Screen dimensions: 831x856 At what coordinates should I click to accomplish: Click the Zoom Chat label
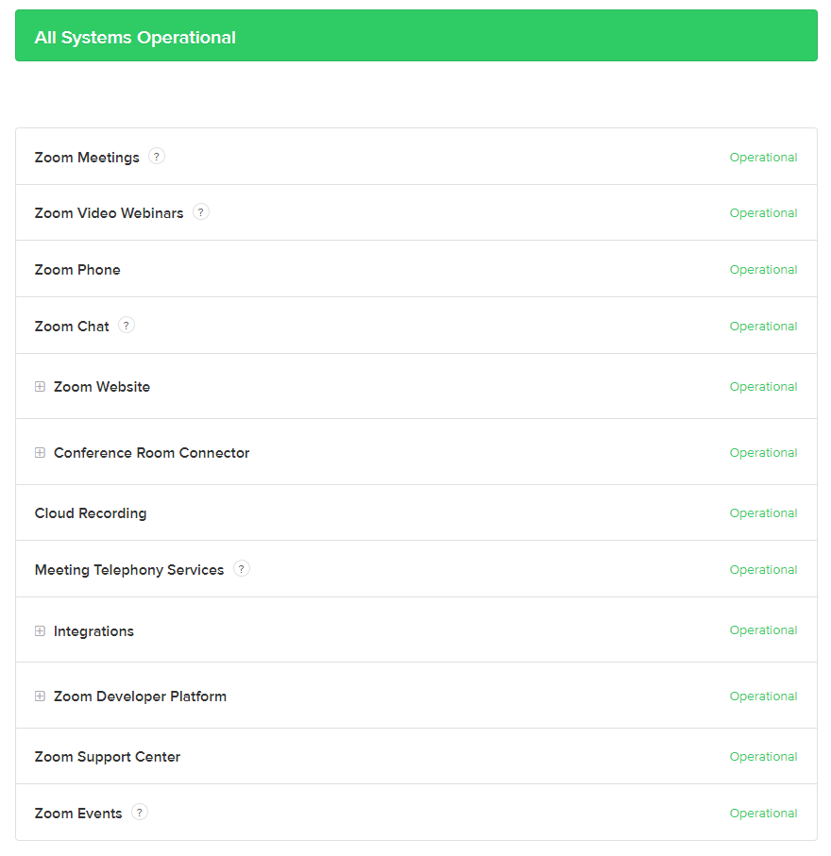(x=72, y=327)
